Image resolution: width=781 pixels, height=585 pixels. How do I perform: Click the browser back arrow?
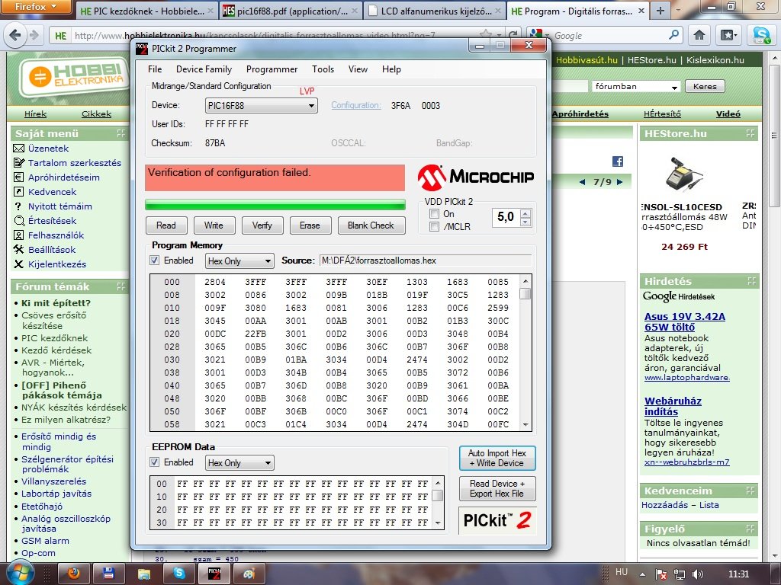[15, 35]
